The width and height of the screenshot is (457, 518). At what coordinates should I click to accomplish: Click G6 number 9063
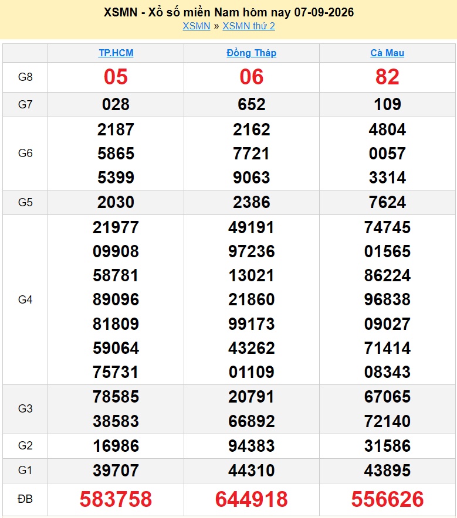[x=251, y=178]
